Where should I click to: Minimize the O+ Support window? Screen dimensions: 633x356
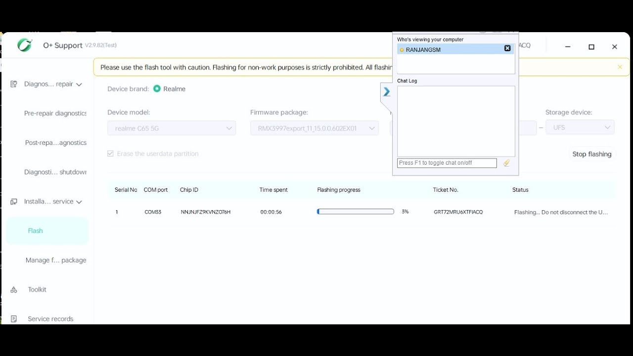568,47
